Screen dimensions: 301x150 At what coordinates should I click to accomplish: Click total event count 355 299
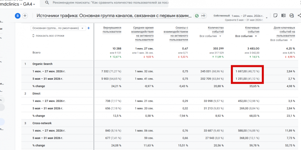pyautogui.click(x=218, y=48)
